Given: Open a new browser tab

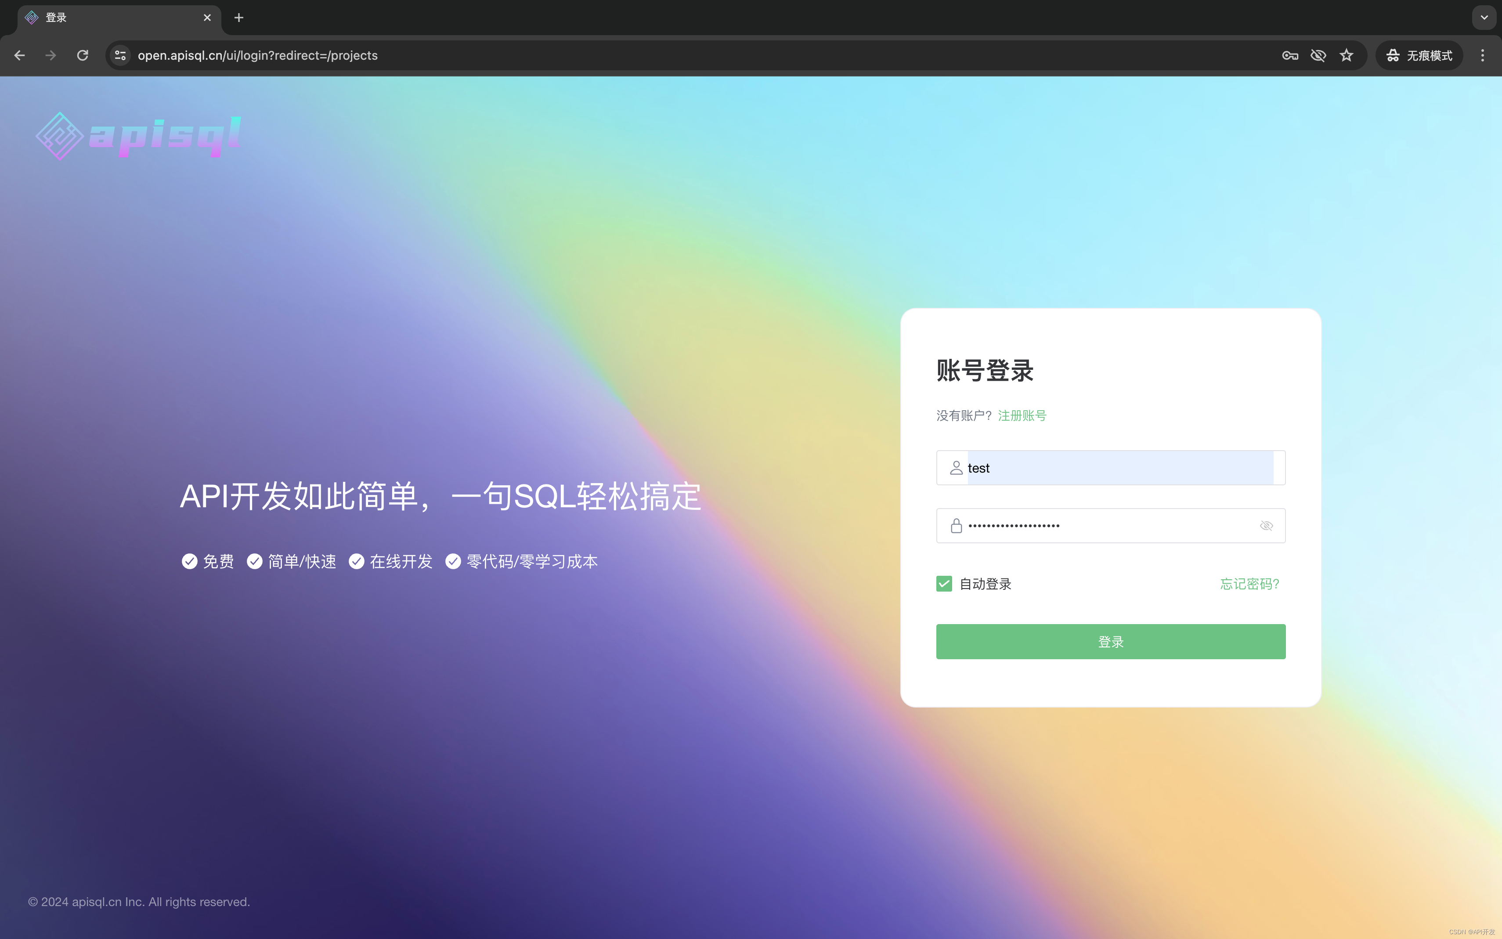Looking at the screenshot, I should point(239,18).
